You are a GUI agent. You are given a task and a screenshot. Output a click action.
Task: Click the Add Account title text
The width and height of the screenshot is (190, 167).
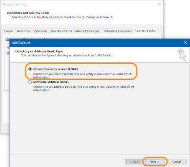(21, 43)
